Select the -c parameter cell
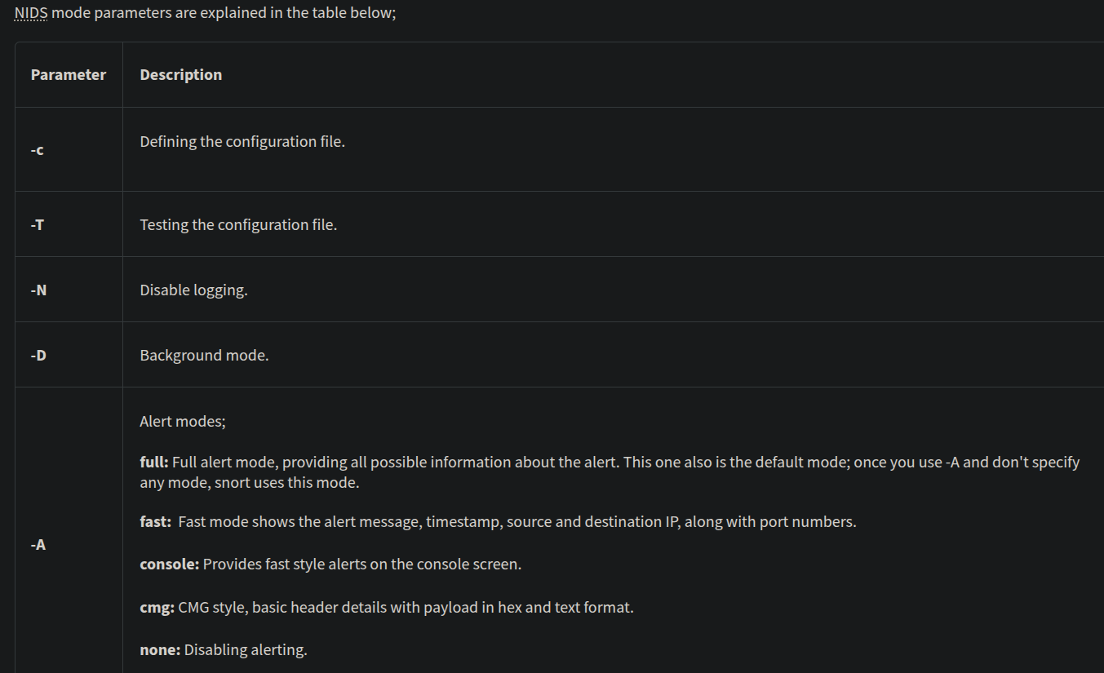The height and width of the screenshot is (673, 1104). (38, 150)
